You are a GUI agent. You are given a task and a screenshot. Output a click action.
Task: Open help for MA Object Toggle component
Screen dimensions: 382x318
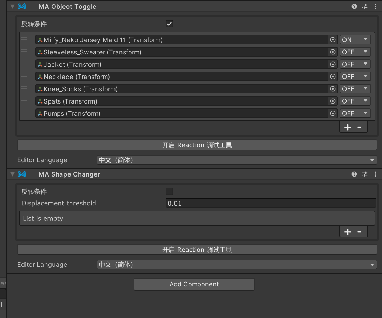(354, 6)
